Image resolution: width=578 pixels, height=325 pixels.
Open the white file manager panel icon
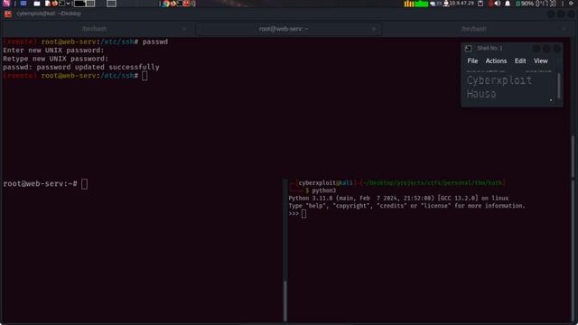tap(37, 4)
